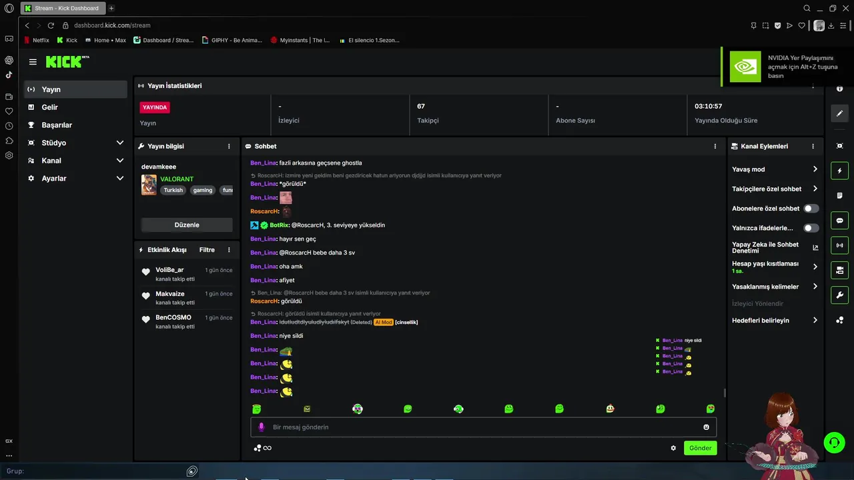Screen dimensions: 854x480
Task: Open Kanal Eylemleri three-dot menu
Action: [x=813, y=146]
